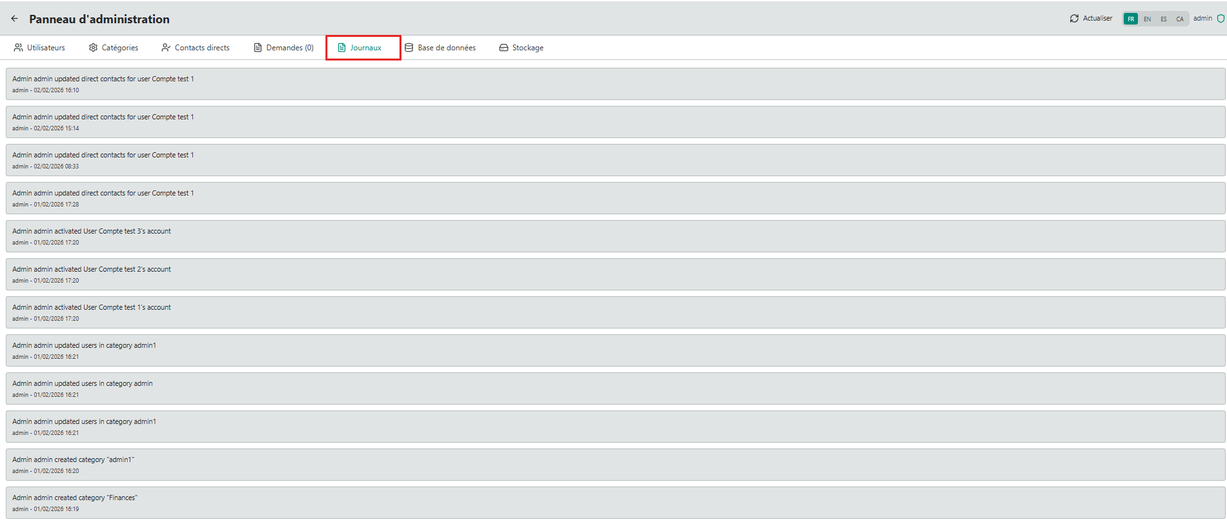Viewport: 1227px width, 524px height.
Task: Switch language to CA
Action: (1179, 19)
